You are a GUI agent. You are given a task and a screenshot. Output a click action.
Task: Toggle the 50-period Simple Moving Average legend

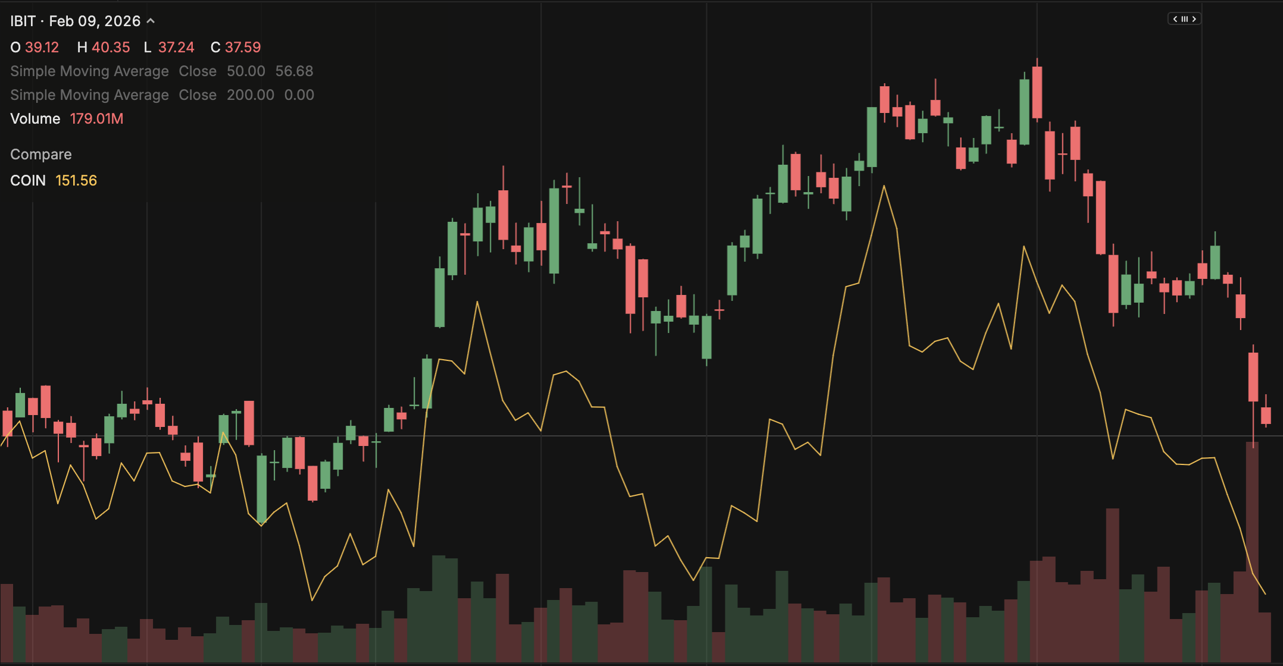click(x=89, y=71)
